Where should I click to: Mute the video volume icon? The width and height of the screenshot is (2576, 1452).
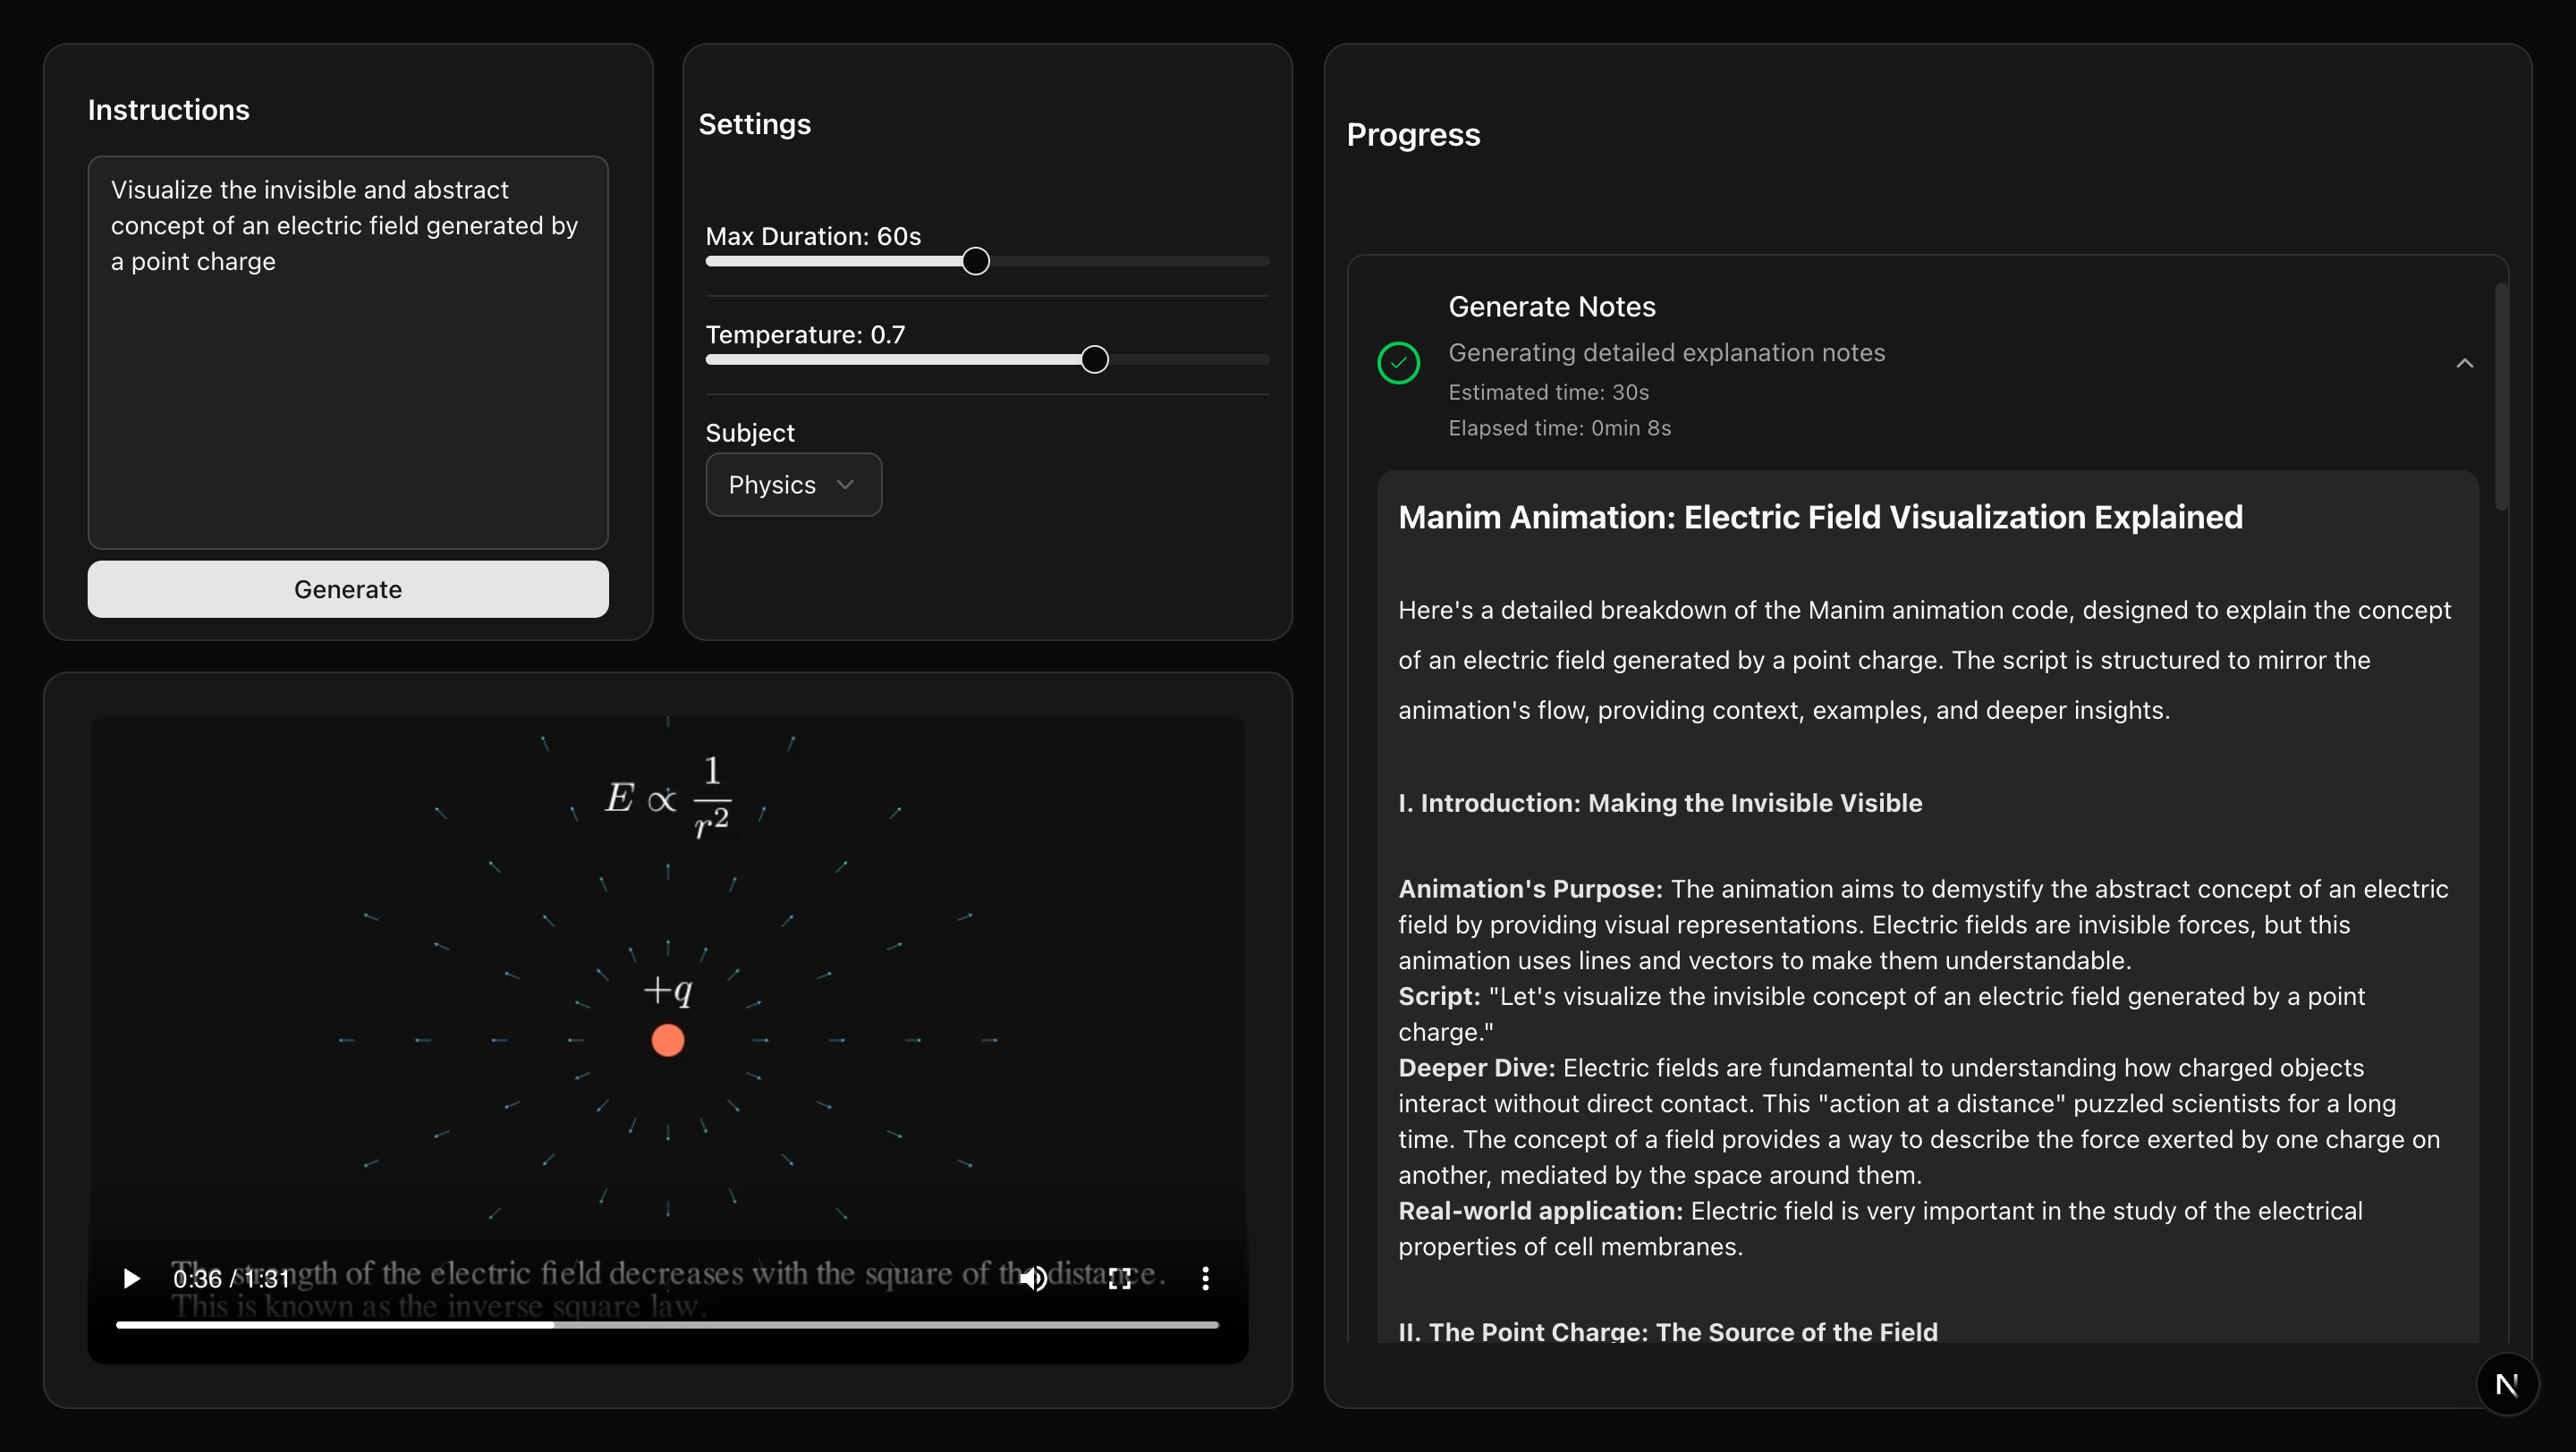[x=1033, y=1279]
